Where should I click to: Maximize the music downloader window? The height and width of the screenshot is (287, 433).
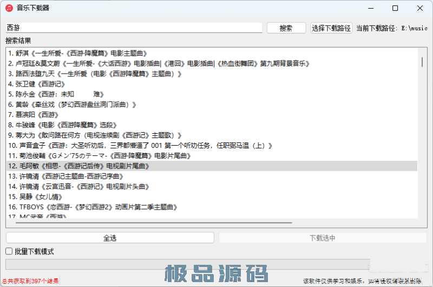pyautogui.click(x=395, y=9)
